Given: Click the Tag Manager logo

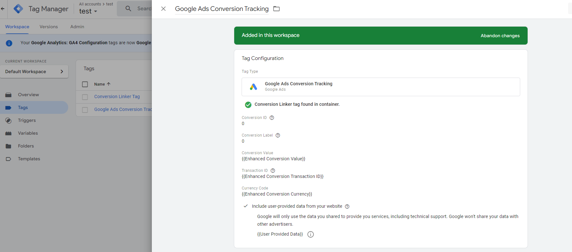Looking at the screenshot, I should click(18, 9).
